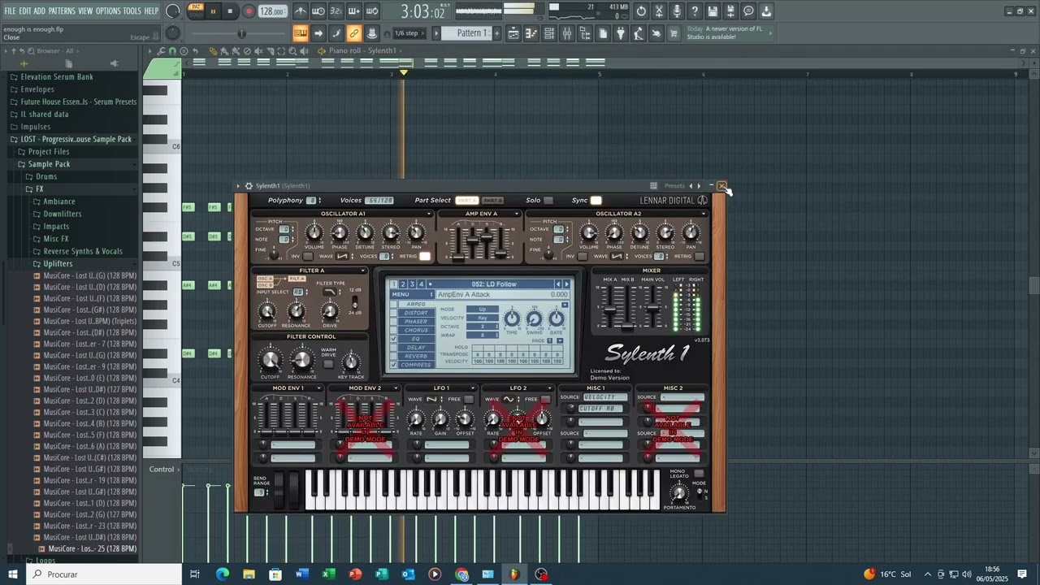Open the TOOLS menu
This screenshot has width=1040, height=585.
[132, 11]
